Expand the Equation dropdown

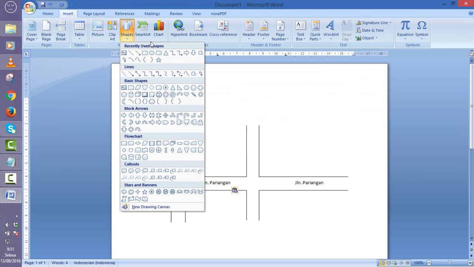point(405,30)
